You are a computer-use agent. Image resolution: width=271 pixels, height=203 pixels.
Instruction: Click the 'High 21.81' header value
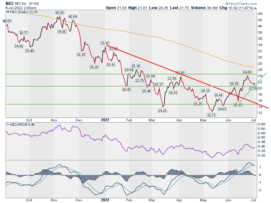138,8
